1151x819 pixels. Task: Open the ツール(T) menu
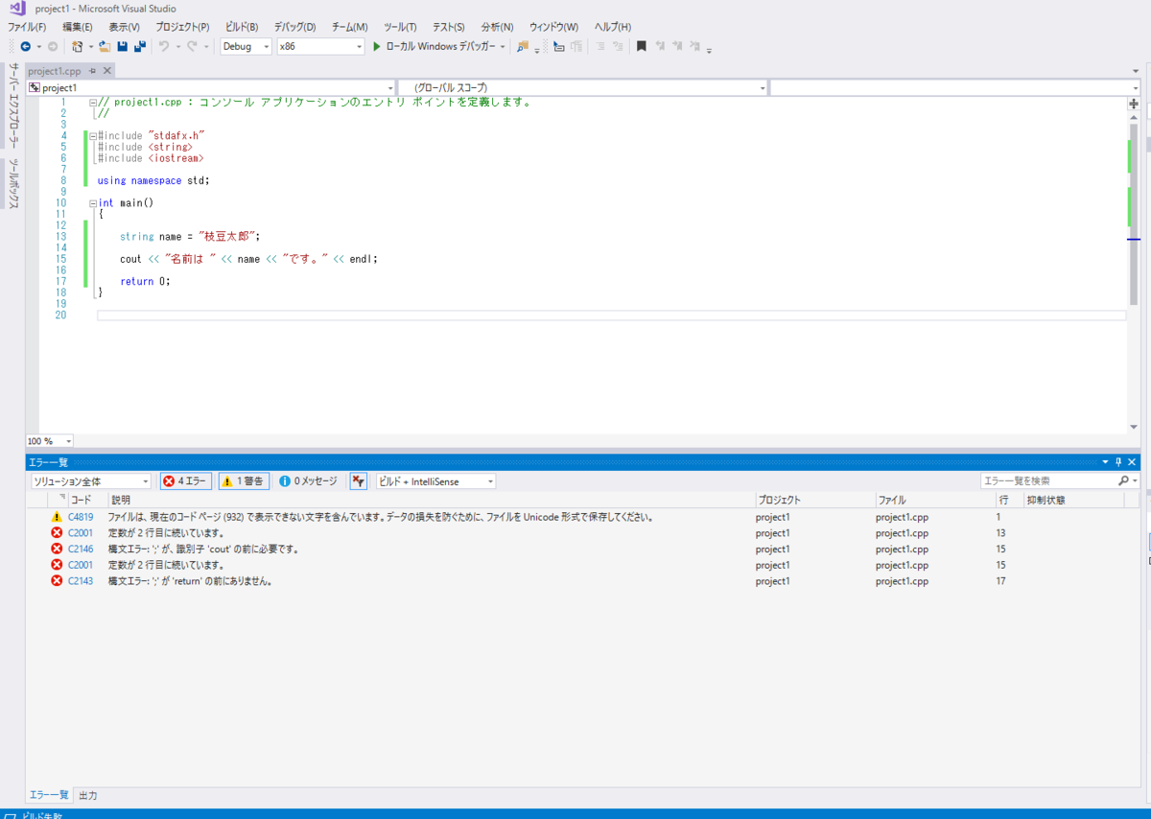pyautogui.click(x=400, y=27)
